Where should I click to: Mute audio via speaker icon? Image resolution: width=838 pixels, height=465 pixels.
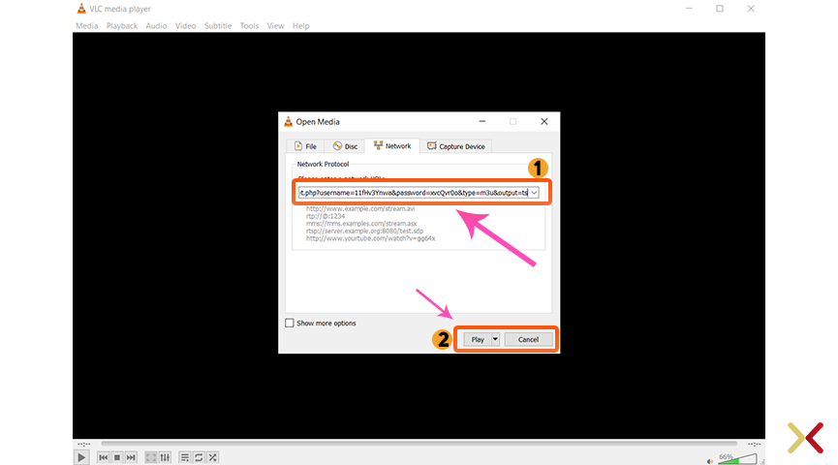point(710,461)
